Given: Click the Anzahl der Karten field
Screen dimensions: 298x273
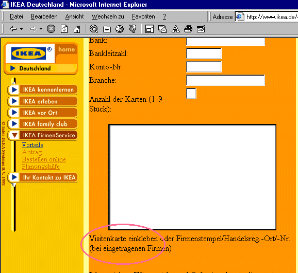Looking at the screenshot, I should point(191,94).
